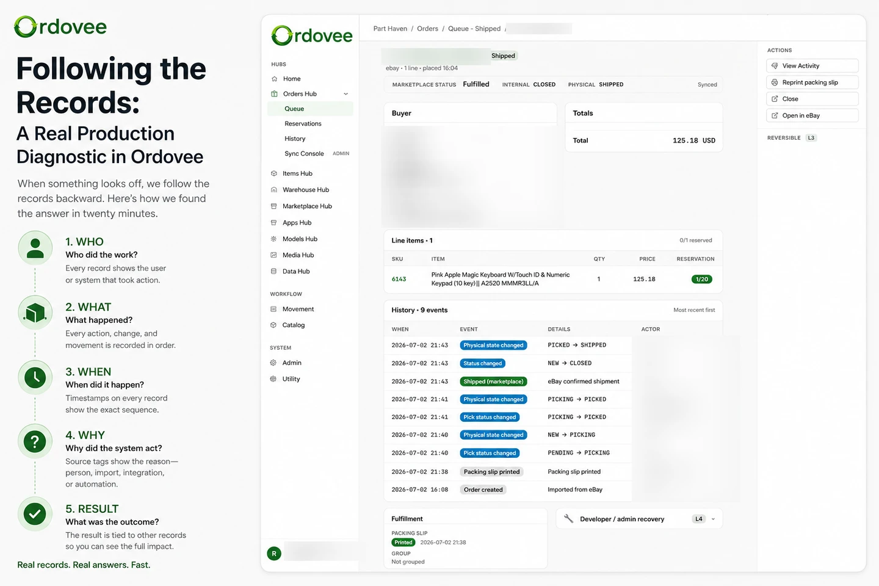Image resolution: width=879 pixels, height=586 pixels.
Task: Click the WHEN clock icon in infographic
Action: point(35,377)
